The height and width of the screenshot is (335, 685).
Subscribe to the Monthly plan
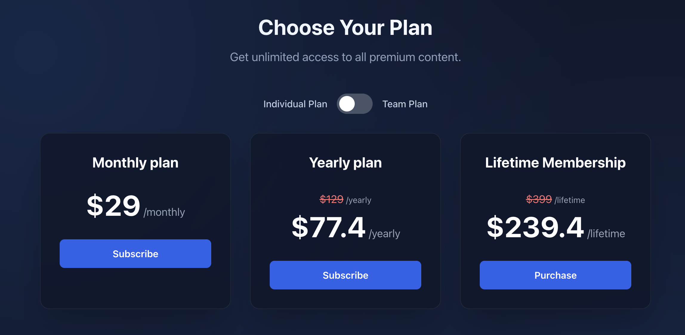(x=135, y=254)
